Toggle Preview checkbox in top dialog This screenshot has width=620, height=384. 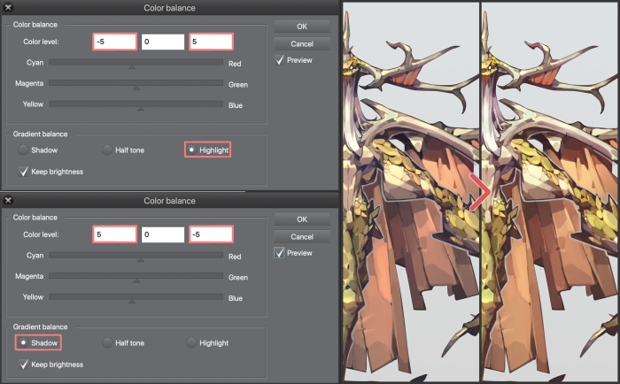(x=280, y=60)
